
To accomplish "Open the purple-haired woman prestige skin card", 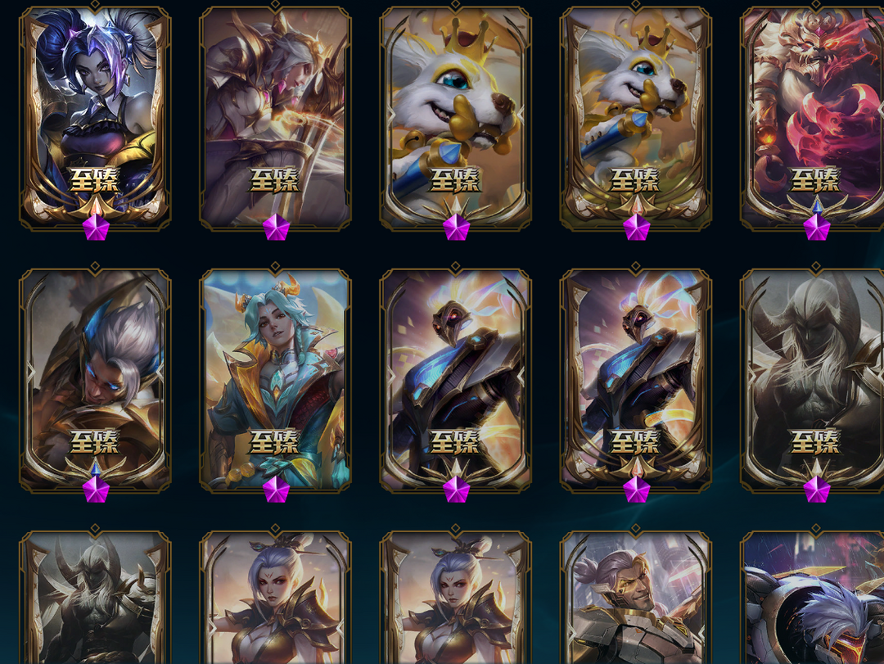I will (x=95, y=119).
